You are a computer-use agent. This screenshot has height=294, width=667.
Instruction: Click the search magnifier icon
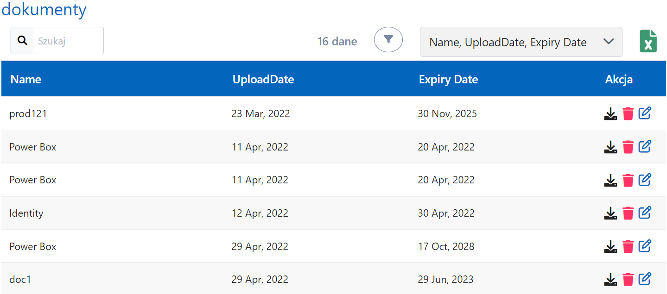(22, 40)
